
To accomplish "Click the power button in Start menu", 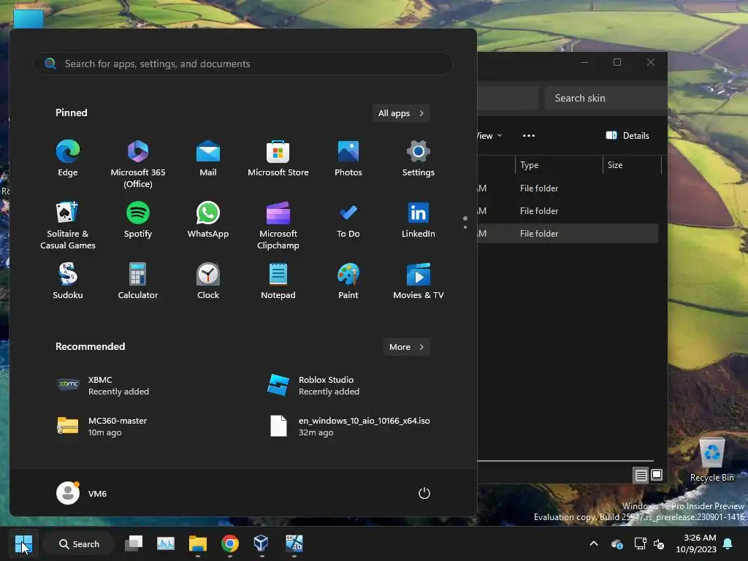I will 424,493.
